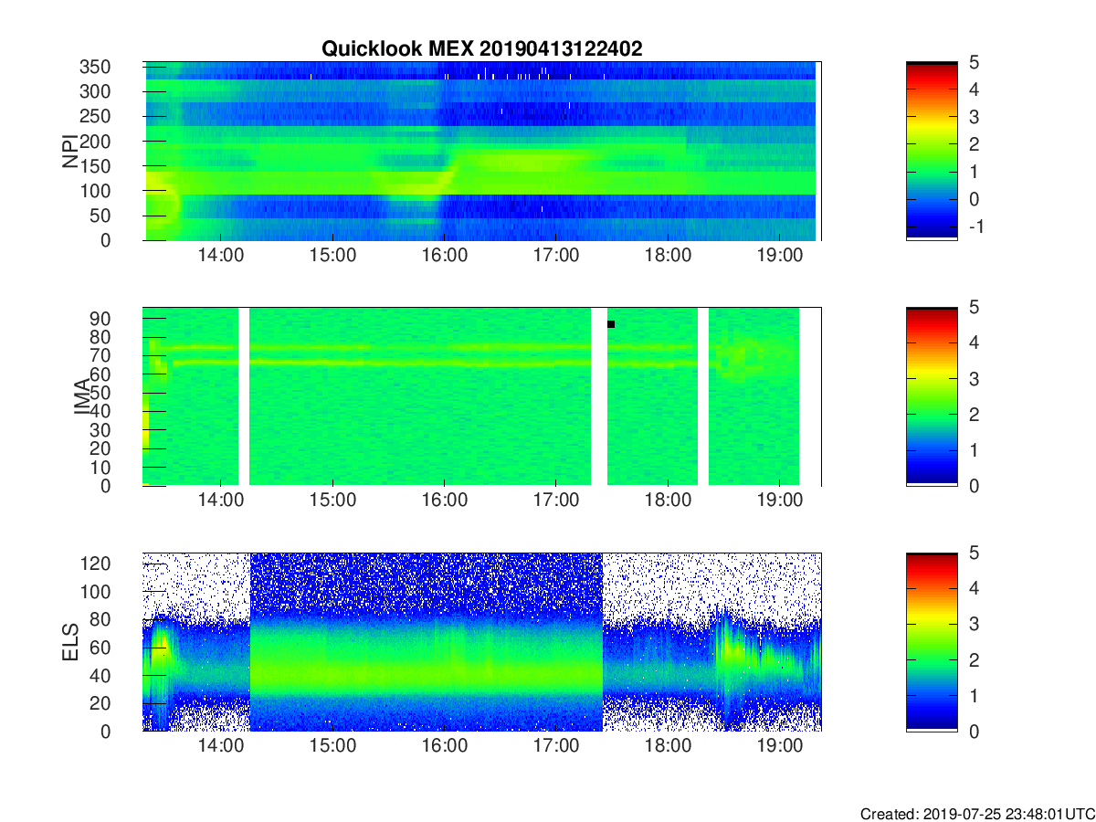
Task: Click the 17:00 tick under ELS panel
Action: pos(556,746)
